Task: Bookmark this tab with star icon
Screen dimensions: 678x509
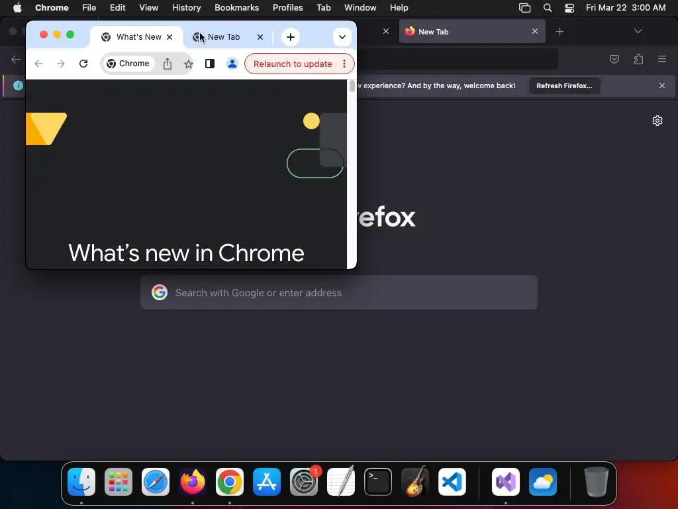Action: click(189, 64)
